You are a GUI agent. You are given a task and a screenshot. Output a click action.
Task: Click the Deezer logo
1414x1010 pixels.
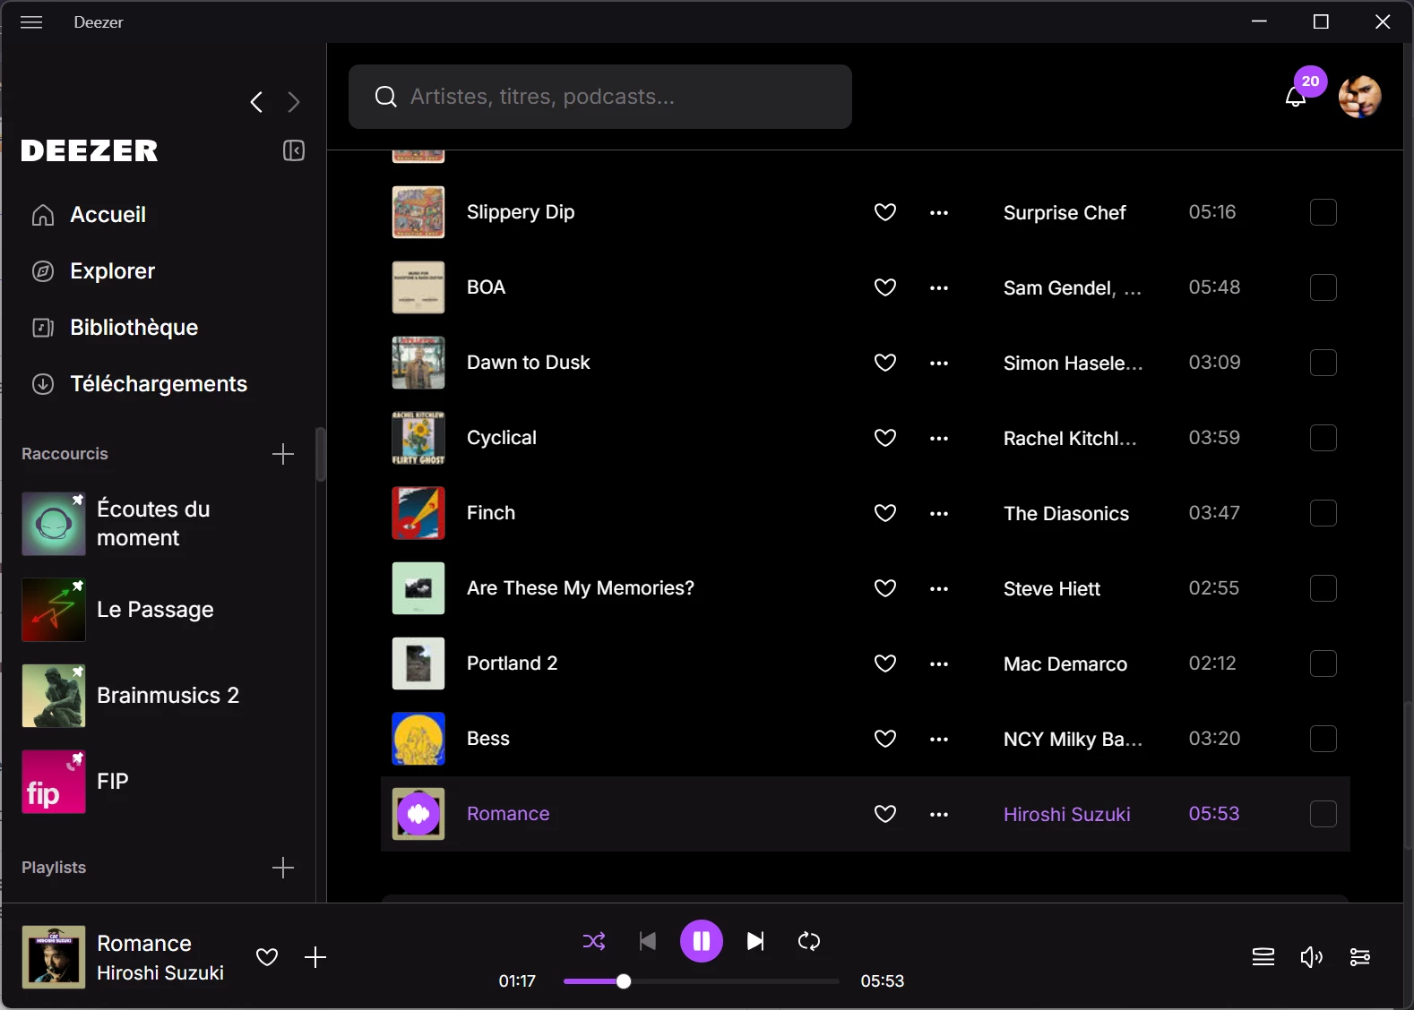(x=90, y=150)
